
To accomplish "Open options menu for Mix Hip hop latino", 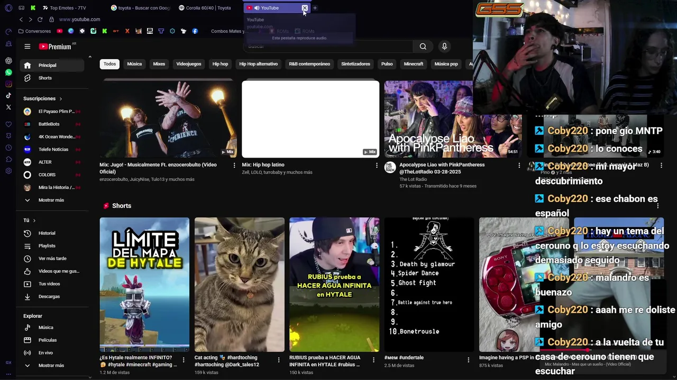I will click(377, 165).
